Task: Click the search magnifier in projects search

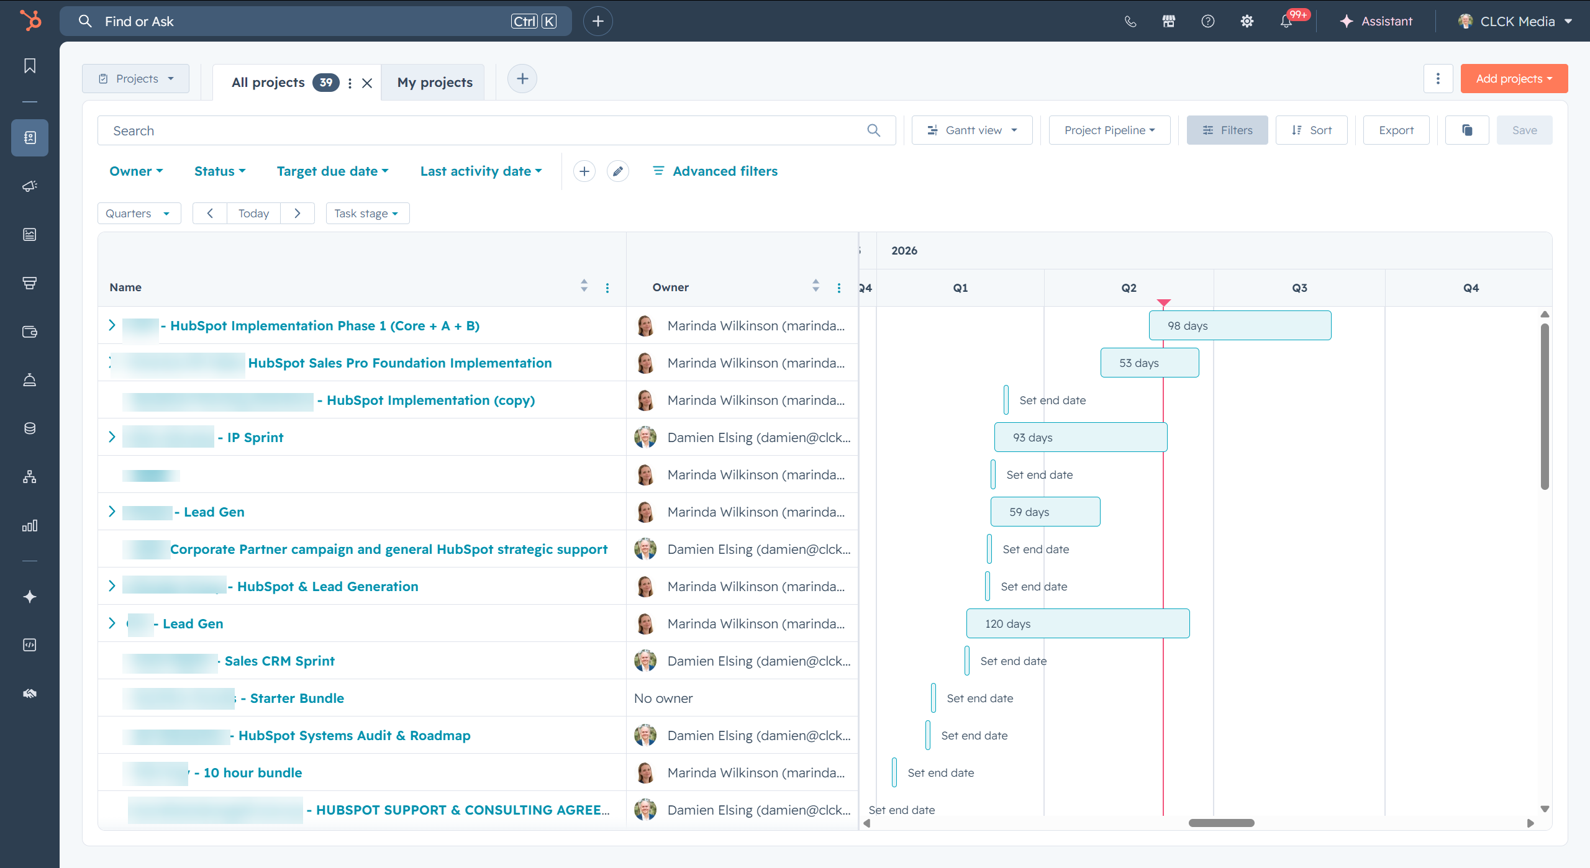Action: point(874,130)
